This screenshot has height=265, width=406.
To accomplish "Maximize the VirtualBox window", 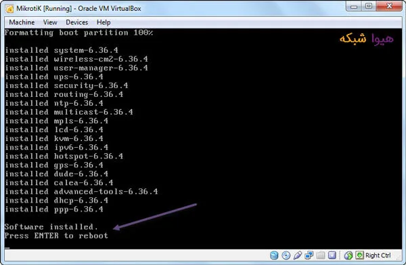I will (369, 7).
